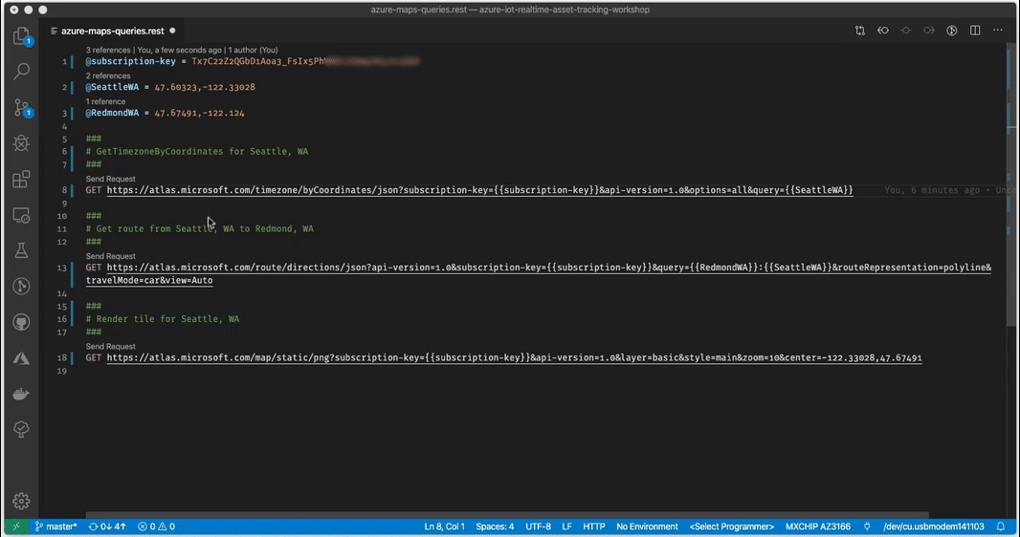Image resolution: width=1020 pixels, height=537 pixels.
Task: Open the Source Control view
Action: pos(21,108)
